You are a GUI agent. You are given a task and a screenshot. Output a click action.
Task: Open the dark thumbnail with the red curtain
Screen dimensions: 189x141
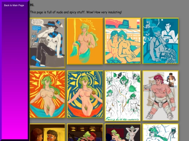point(123,132)
